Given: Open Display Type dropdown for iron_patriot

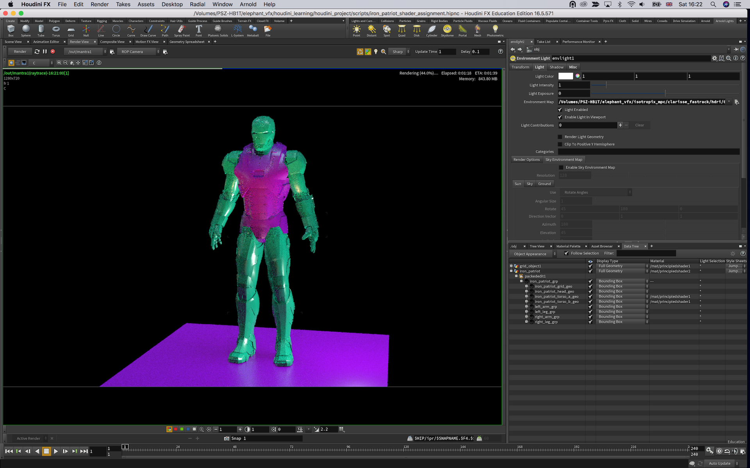Looking at the screenshot, I should 622,271.
